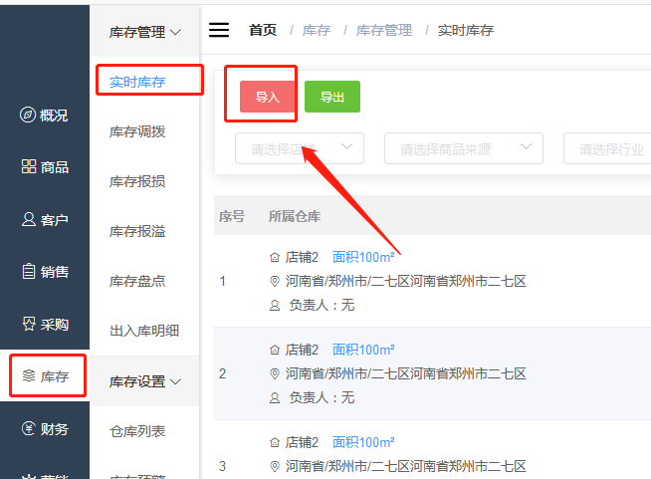Click 店铺2 name in row 2
651x479 pixels.
click(x=302, y=350)
